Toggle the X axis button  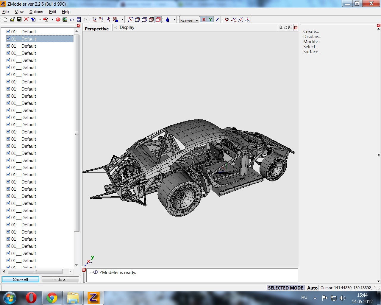tap(204, 20)
